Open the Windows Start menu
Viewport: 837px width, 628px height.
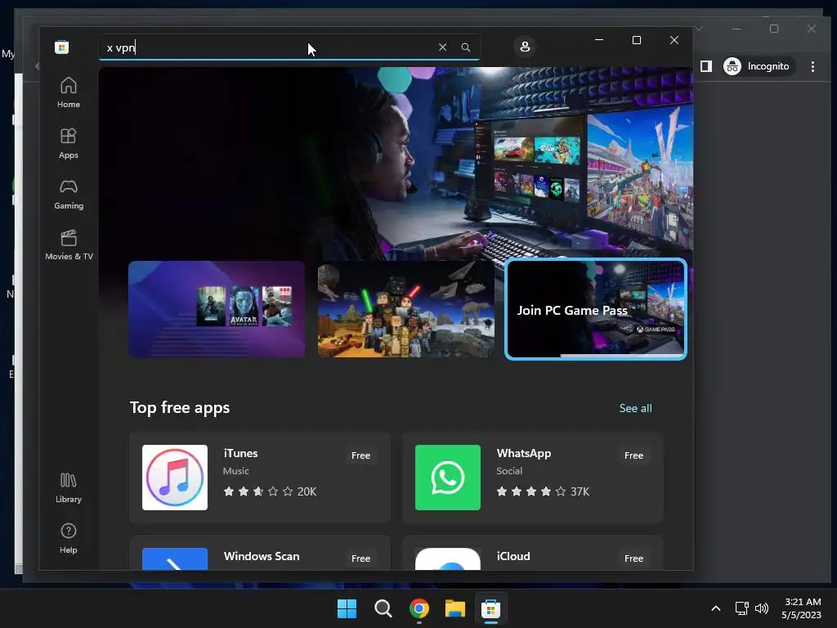[347, 608]
